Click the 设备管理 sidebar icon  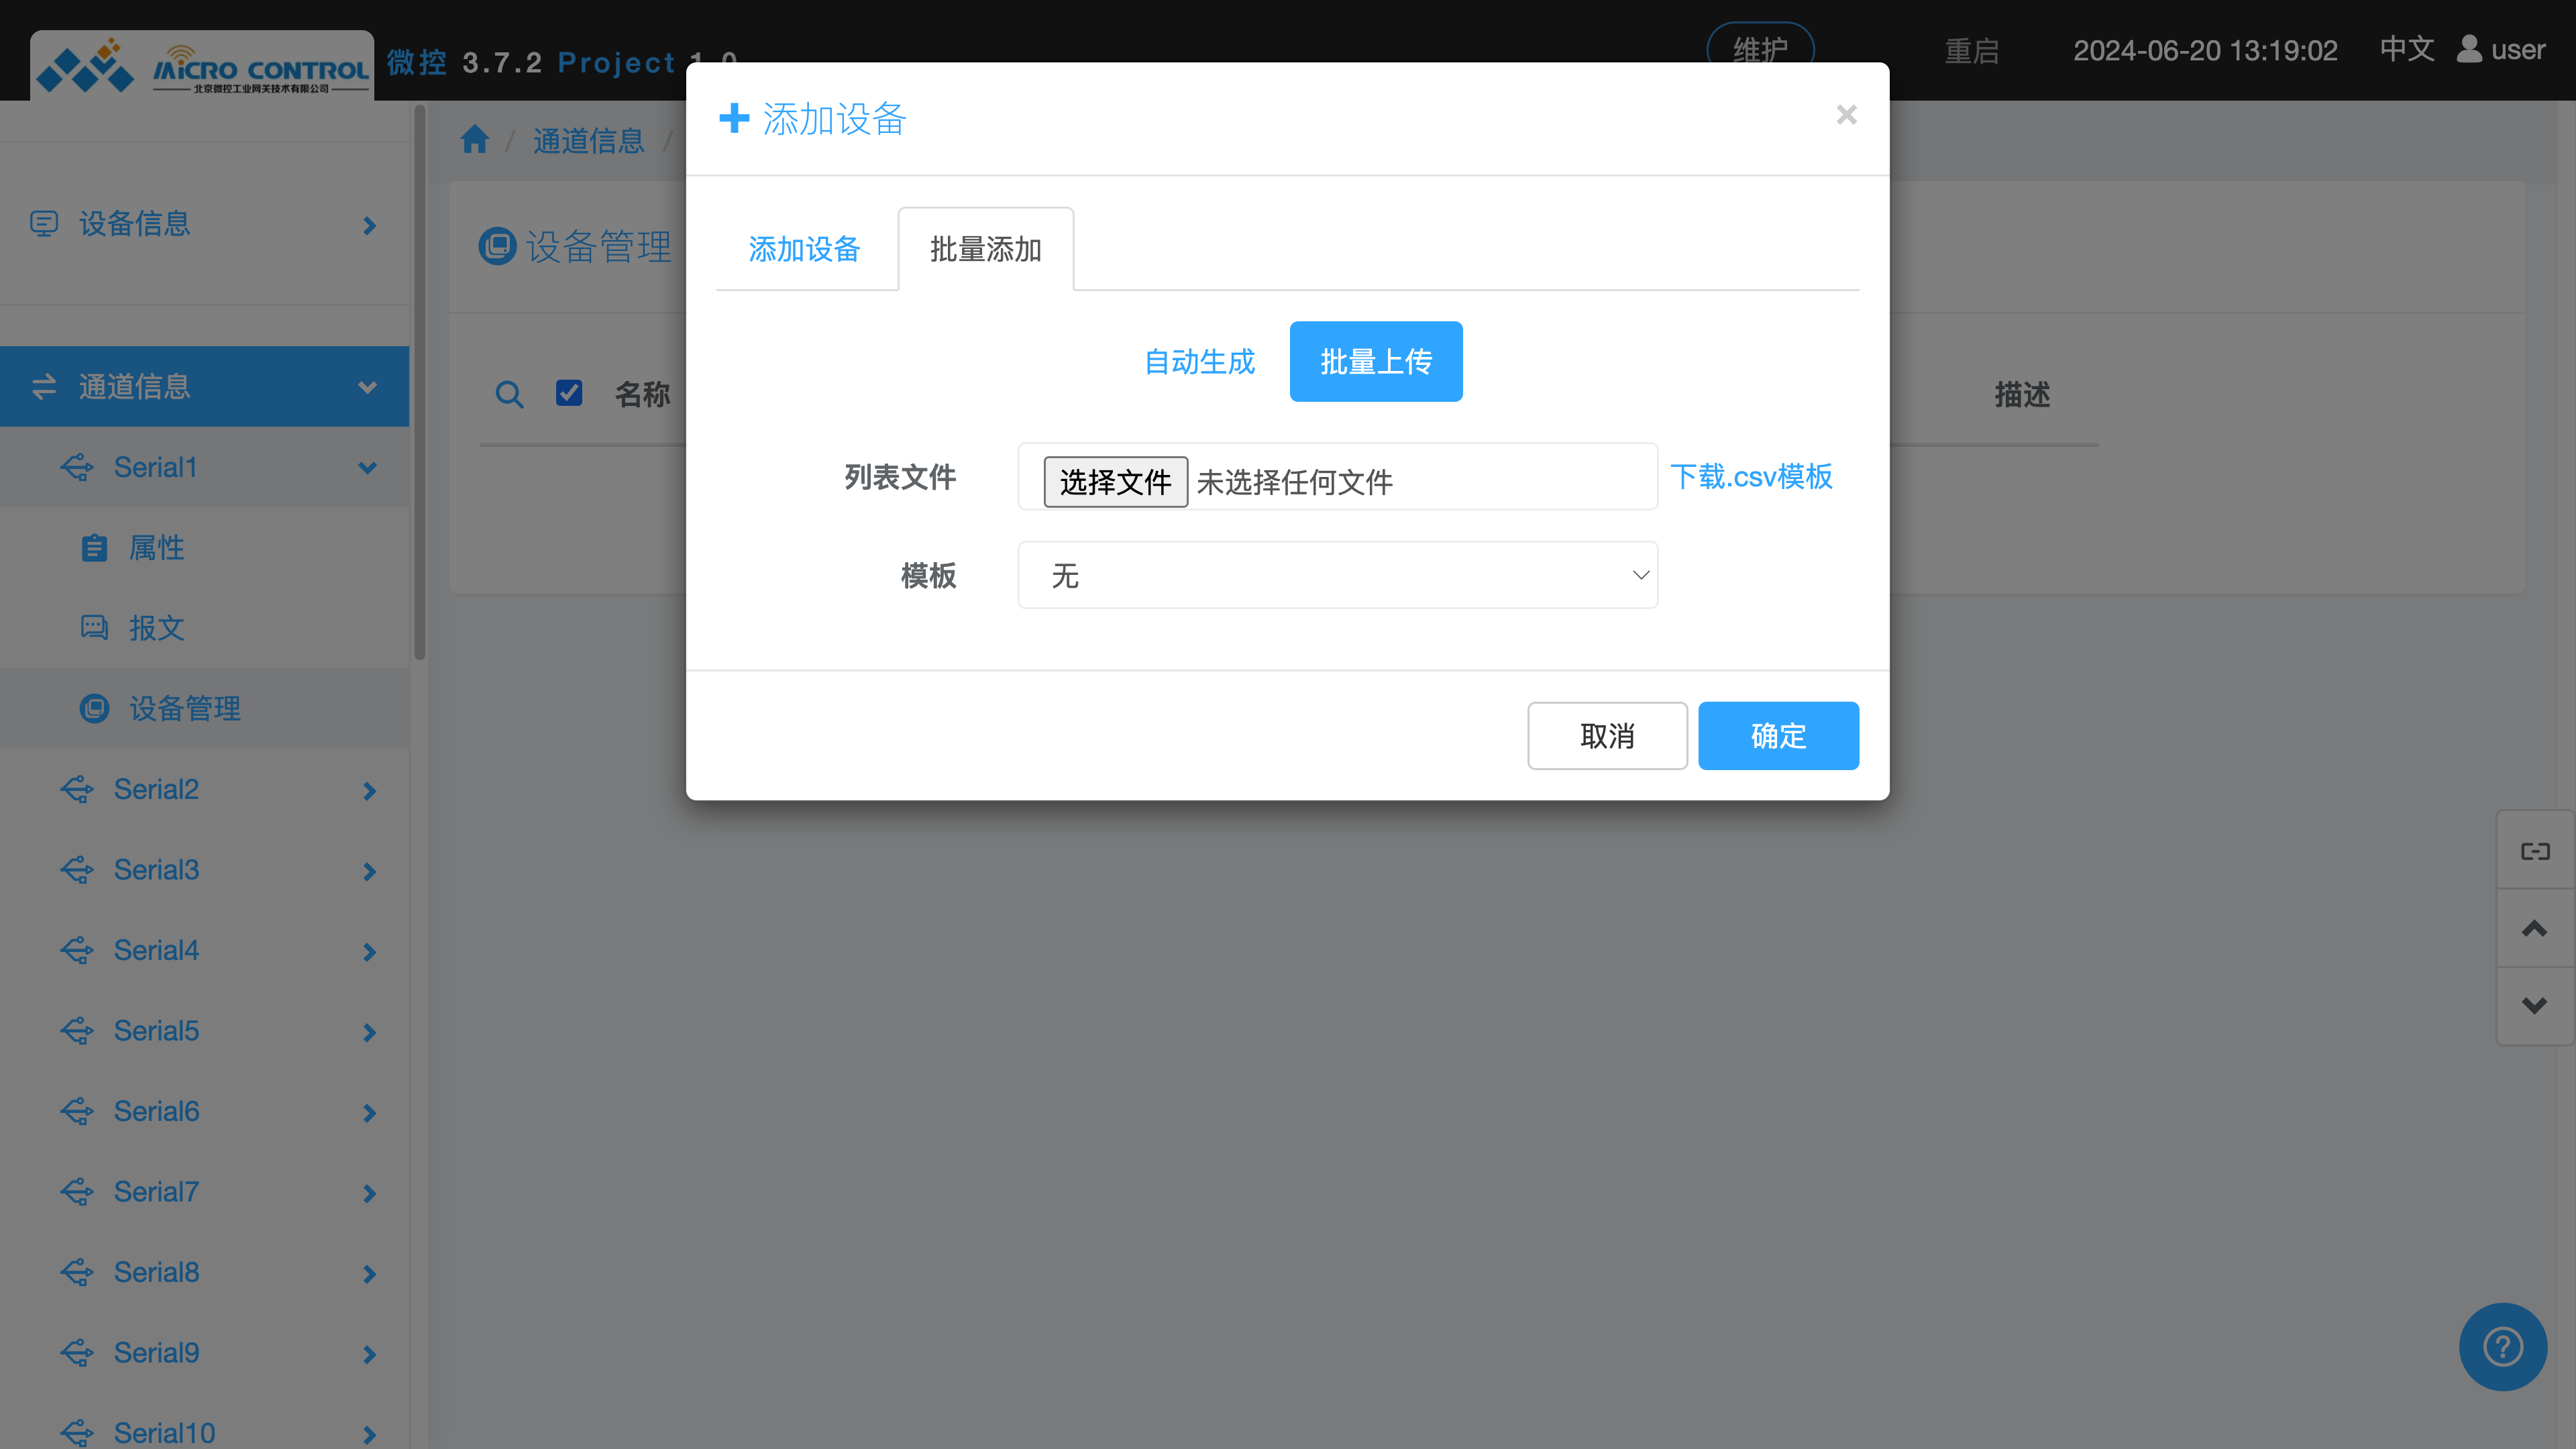[95, 708]
